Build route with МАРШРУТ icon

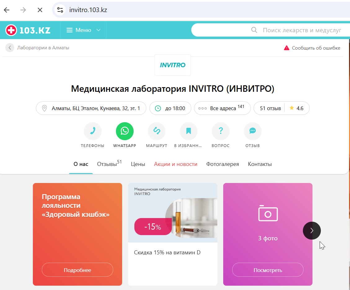pyautogui.click(x=157, y=131)
